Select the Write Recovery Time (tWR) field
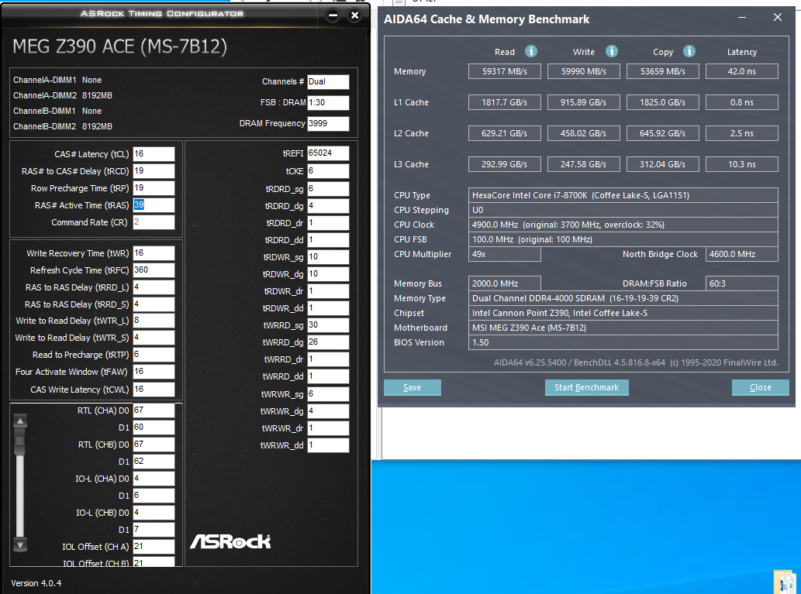 154,253
